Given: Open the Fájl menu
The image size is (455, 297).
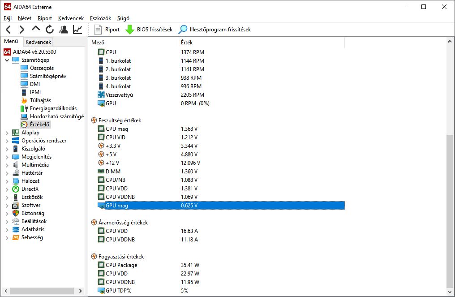Looking at the screenshot, I should 8,18.
